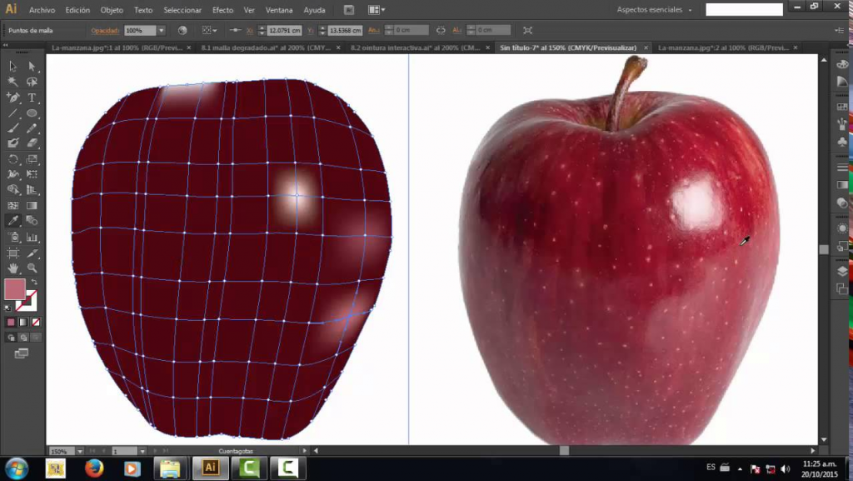
Task: Select the Hand tool
Action: click(x=13, y=268)
